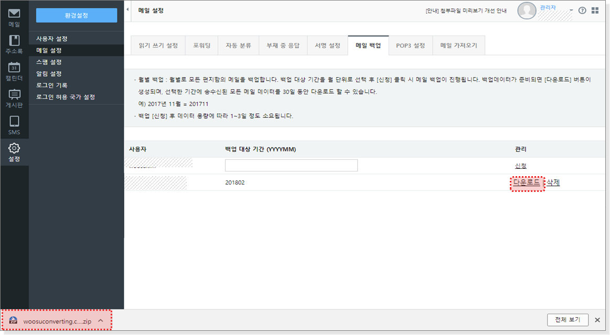610x335 pixels.
Task: Expand the downloaded zip file options chevron
Action: tap(101, 320)
